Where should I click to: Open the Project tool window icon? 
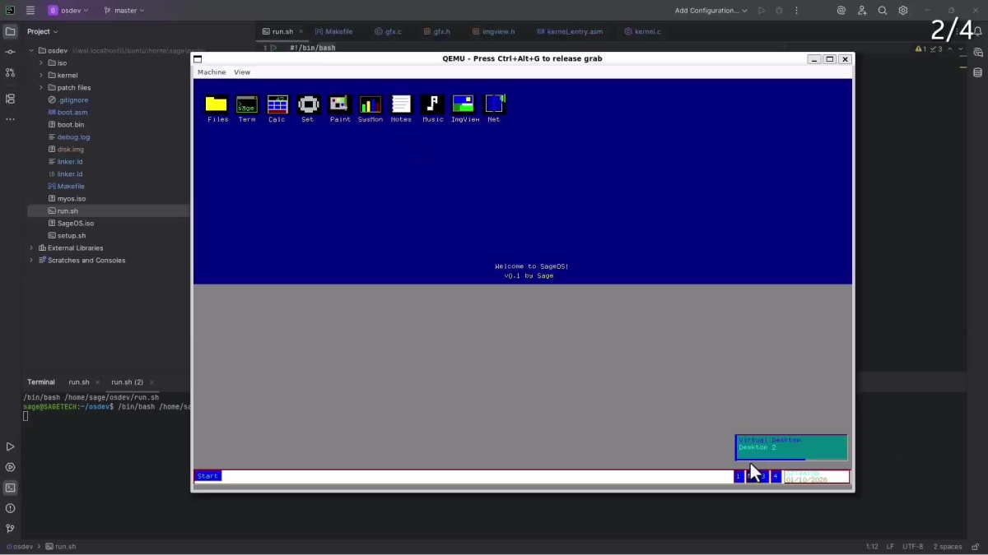tap(10, 31)
